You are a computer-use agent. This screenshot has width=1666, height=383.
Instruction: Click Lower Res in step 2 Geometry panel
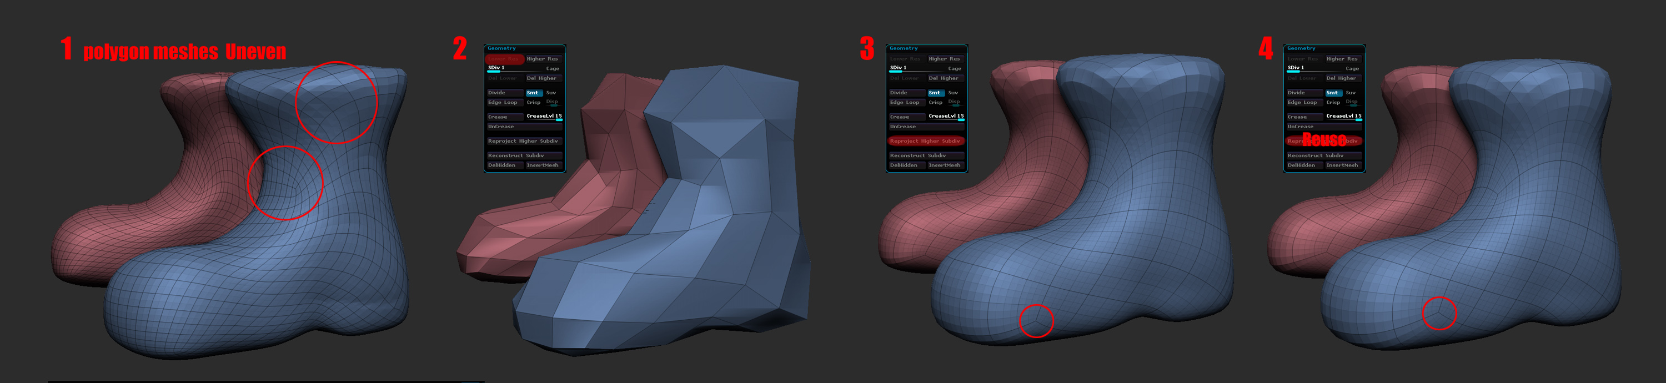(506, 59)
